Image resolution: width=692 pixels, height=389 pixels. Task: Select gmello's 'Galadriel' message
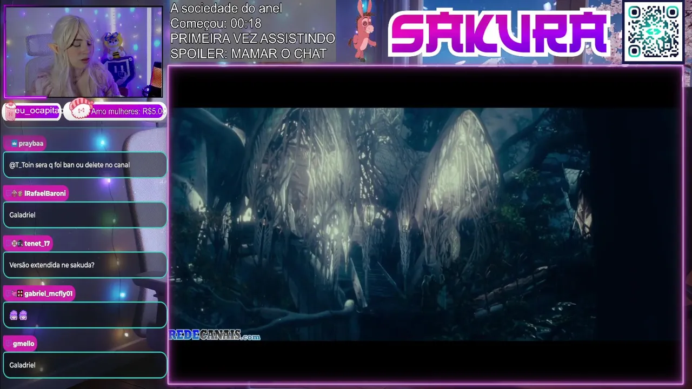85,365
